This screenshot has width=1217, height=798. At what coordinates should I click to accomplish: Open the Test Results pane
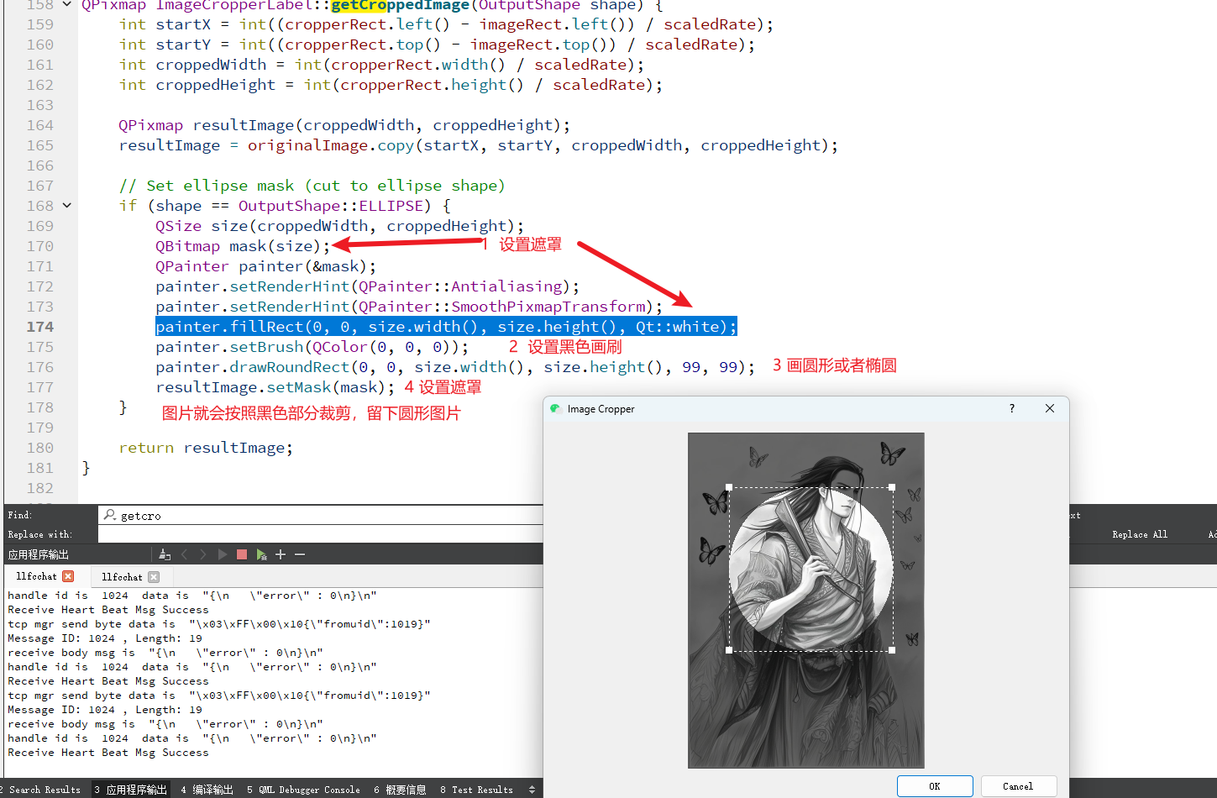(476, 790)
